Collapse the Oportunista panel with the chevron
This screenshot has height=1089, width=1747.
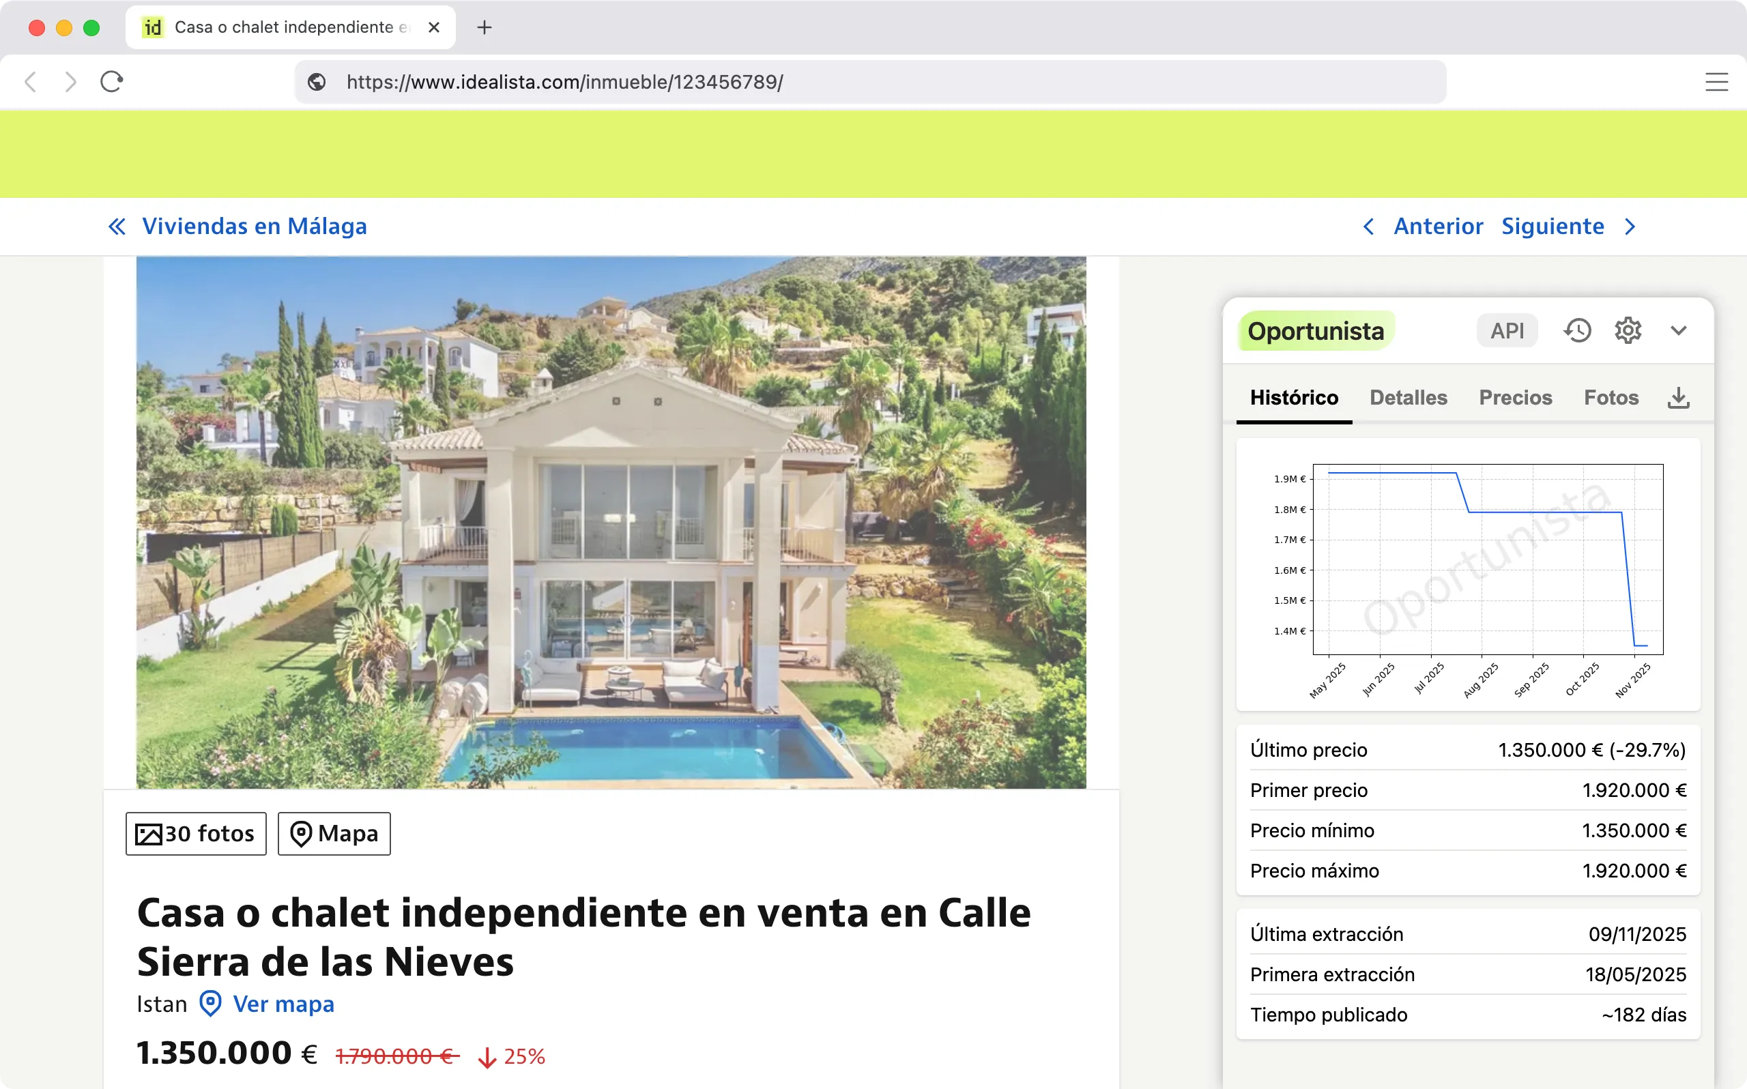pyautogui.click(x=1679, y=330)
